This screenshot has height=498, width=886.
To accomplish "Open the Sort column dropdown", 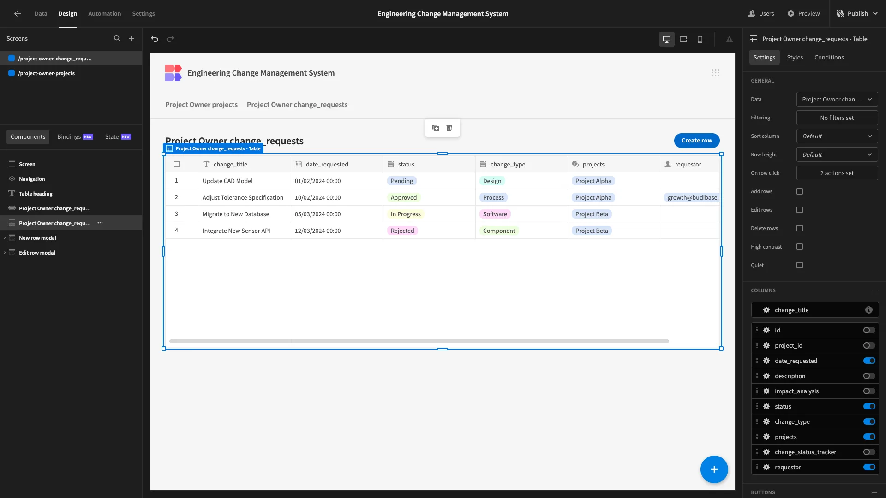I will pyautogui.click(x=837, y=136).
